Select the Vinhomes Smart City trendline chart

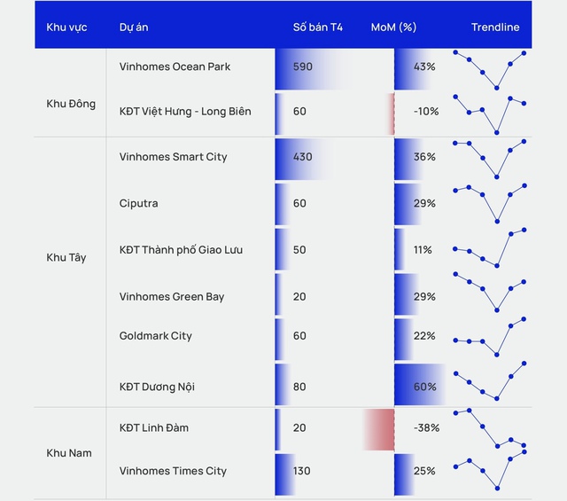click(490, 160)
